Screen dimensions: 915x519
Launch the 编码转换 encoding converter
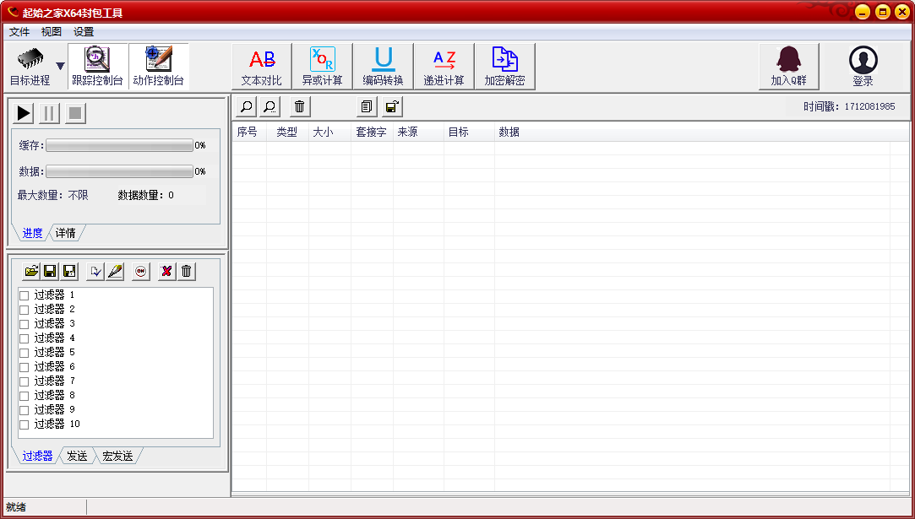pyautogui.click(x=383, y=67)
